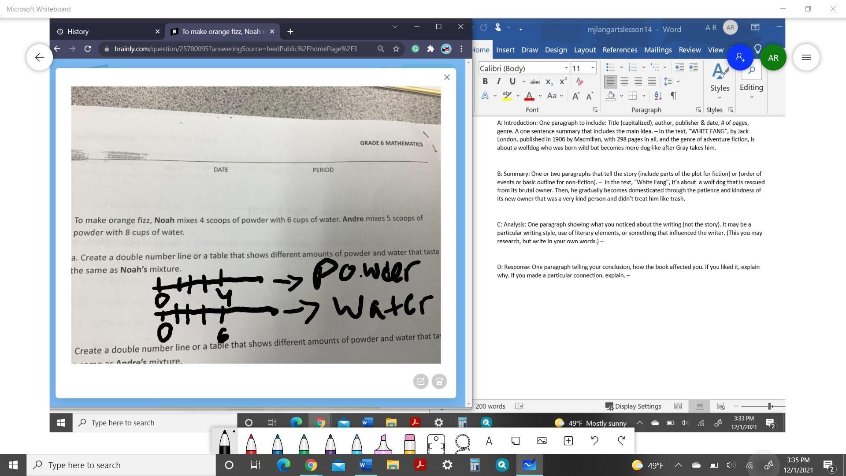The image size is (846, 476).
Task: Undo the last Whiteboard action
Action: coord(594,441)
